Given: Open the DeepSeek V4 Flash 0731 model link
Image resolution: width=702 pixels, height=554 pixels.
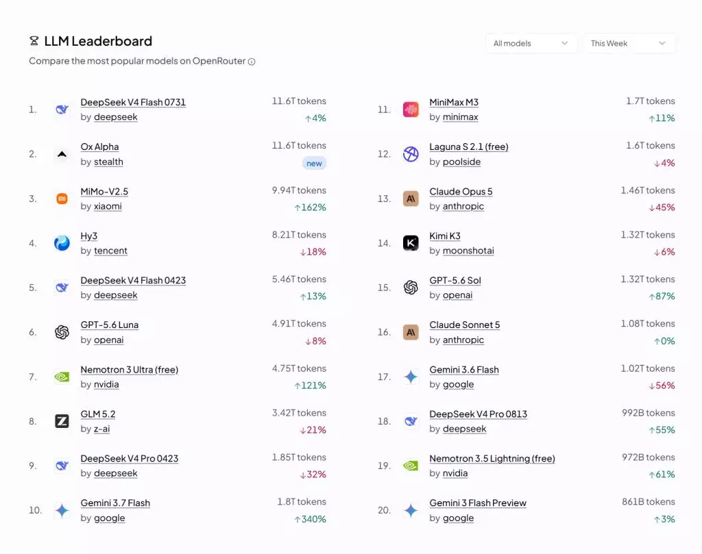Looking at the screenshot, I should coord(133,103).
